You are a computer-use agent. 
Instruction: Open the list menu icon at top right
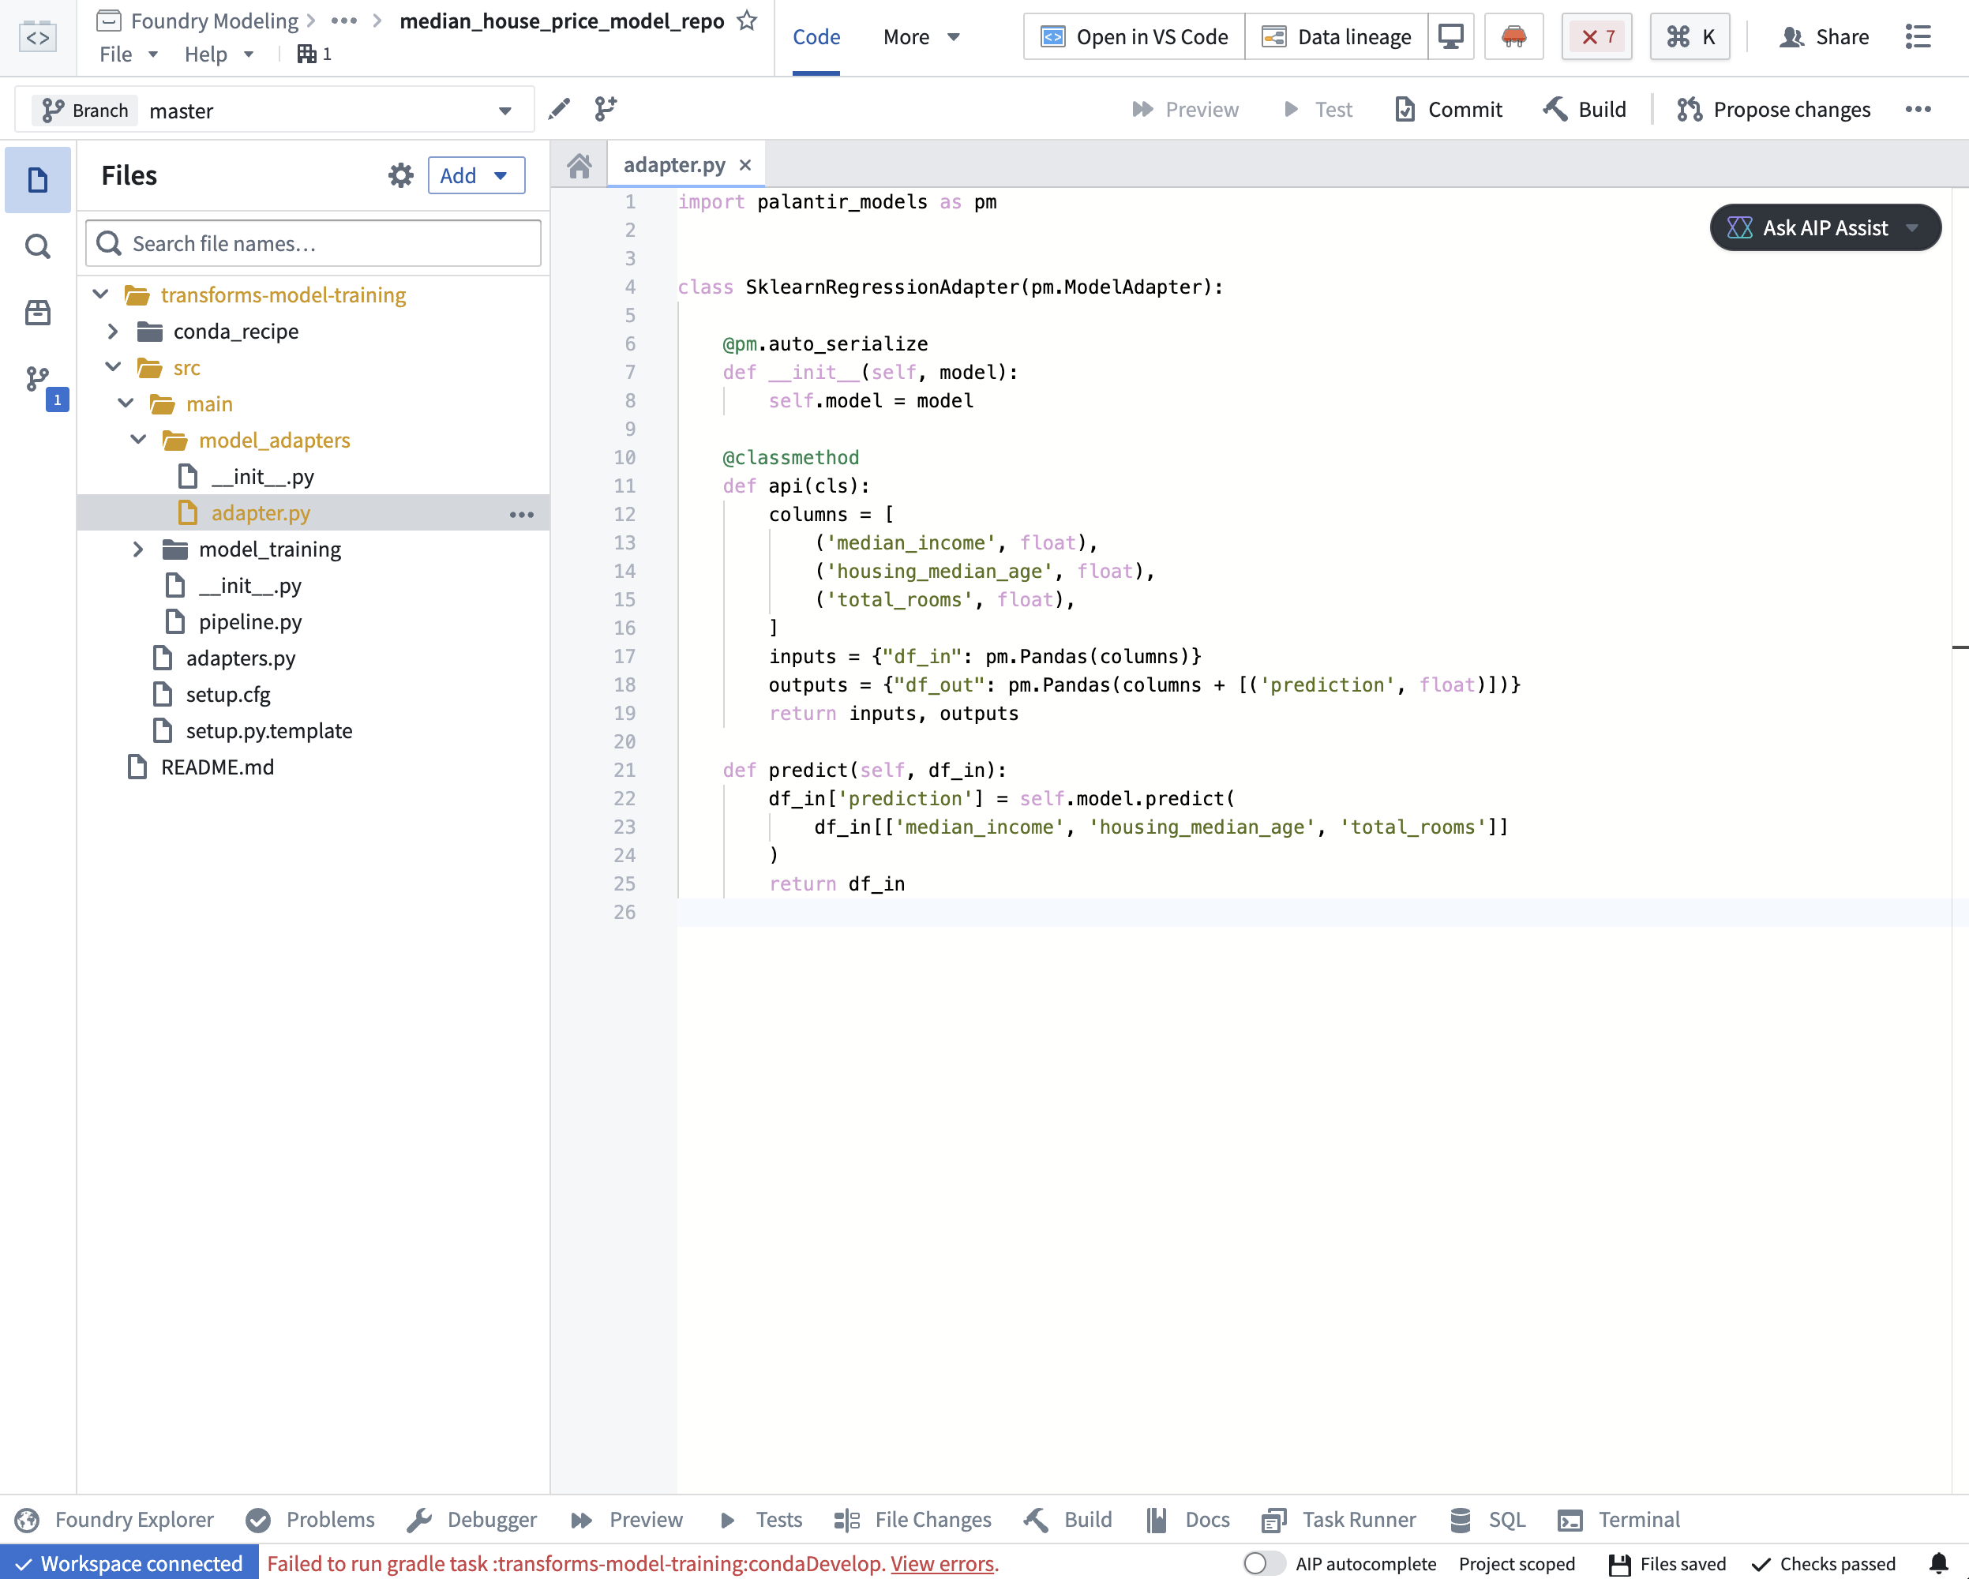click(1918, 36)
